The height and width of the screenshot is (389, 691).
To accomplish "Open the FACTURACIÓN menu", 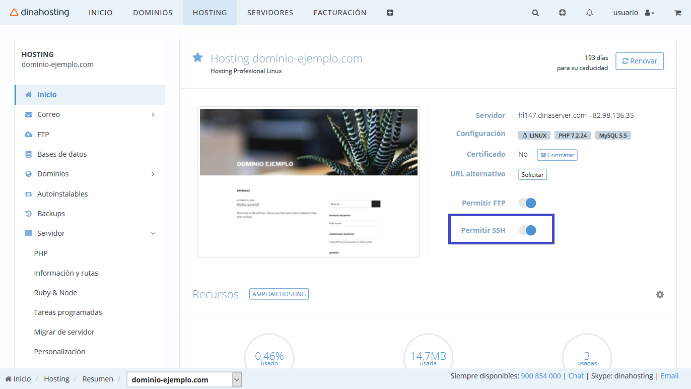I will pos(339,13).
